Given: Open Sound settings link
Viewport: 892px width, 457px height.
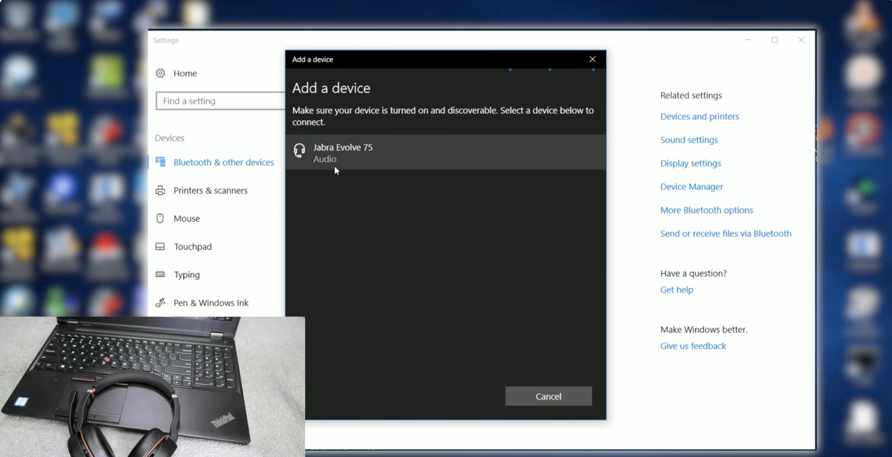Looking at the screenshot, I should (689, 140).
